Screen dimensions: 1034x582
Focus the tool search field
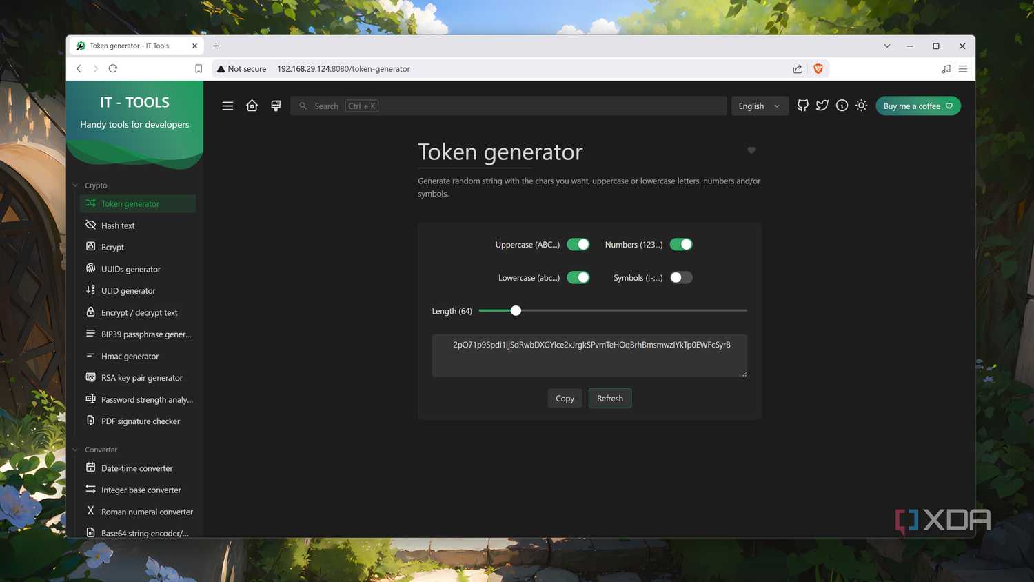(509, 106)
